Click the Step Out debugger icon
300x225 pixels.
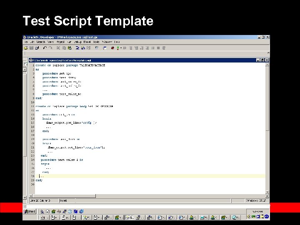pos(142,48)
